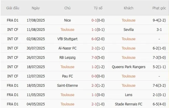This screenshot has width=169, height=108.
Task: Click the Al-Nassr FC team name
Action: pyautogui.click(x=67, y=48)
